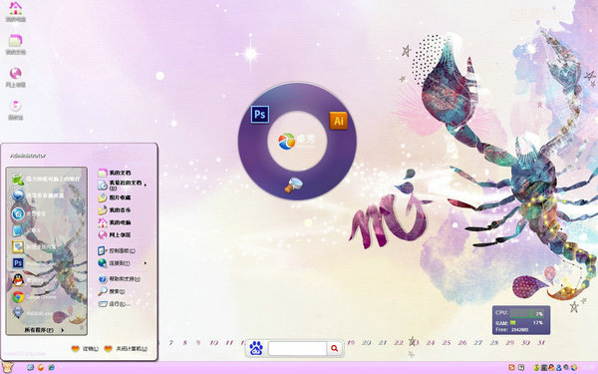This screenshot has width=598, height=374.
Task: Select day 23 on the calendar strip
Action: (415, 343)
